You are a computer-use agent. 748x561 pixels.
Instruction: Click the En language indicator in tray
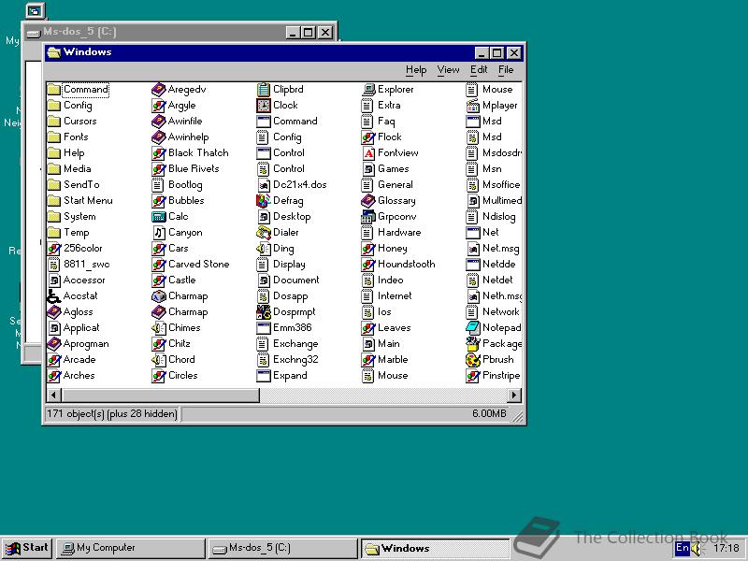click(683, 548)
